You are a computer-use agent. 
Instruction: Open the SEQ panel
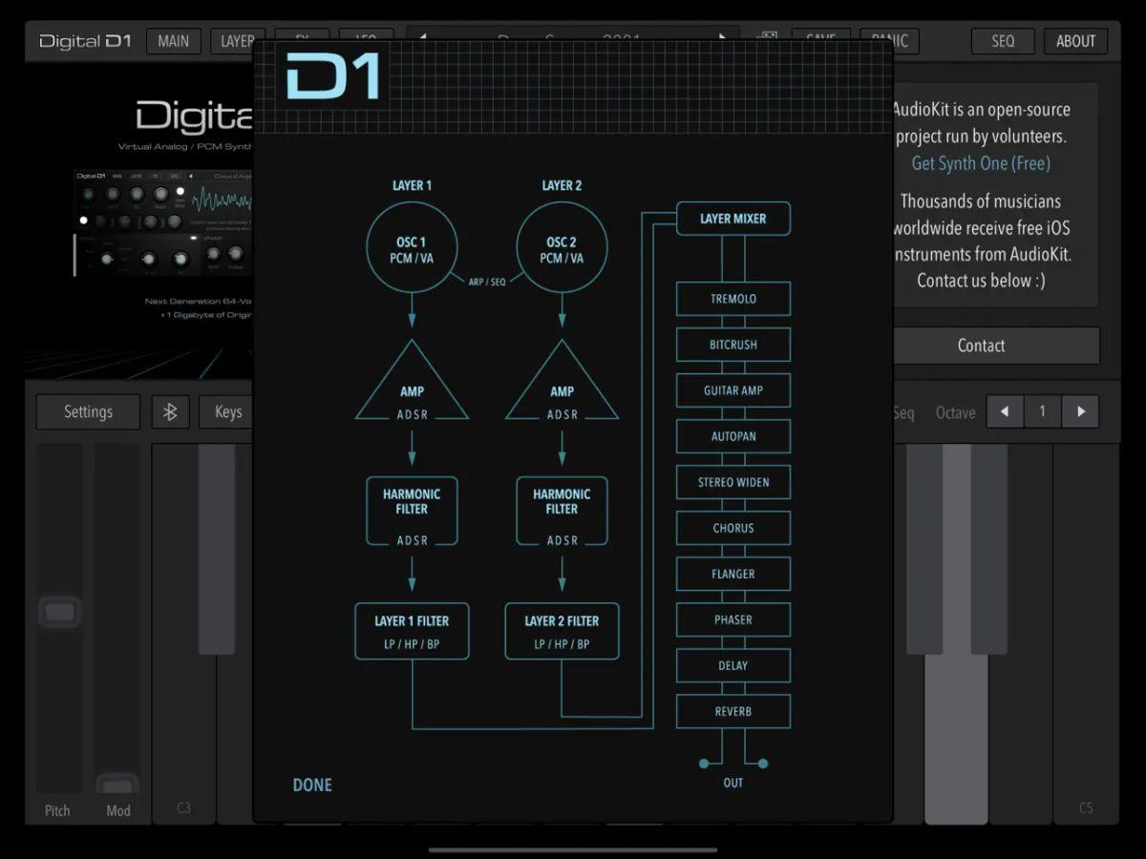pyautogui.click(x=1003, y=41)
